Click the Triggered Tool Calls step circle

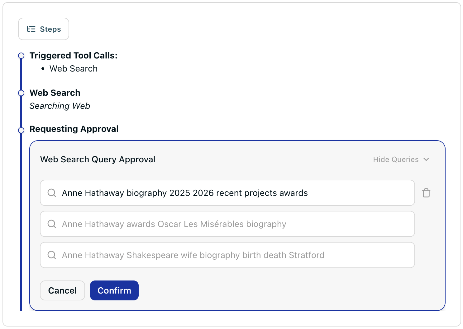point(21,56)
